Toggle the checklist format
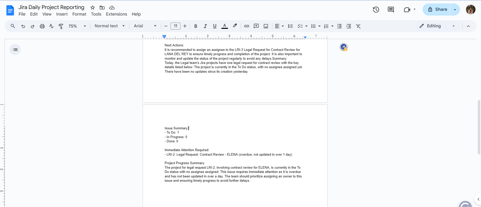481x207 pixels. coord(300,26)
